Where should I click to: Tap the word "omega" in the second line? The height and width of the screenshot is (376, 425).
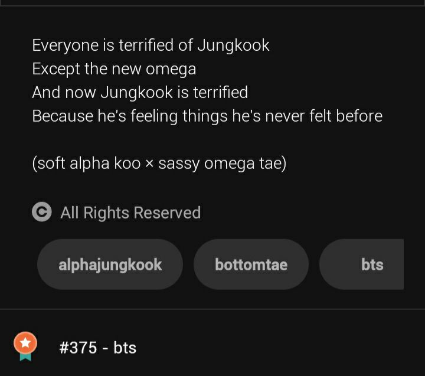tap(171, 70)
